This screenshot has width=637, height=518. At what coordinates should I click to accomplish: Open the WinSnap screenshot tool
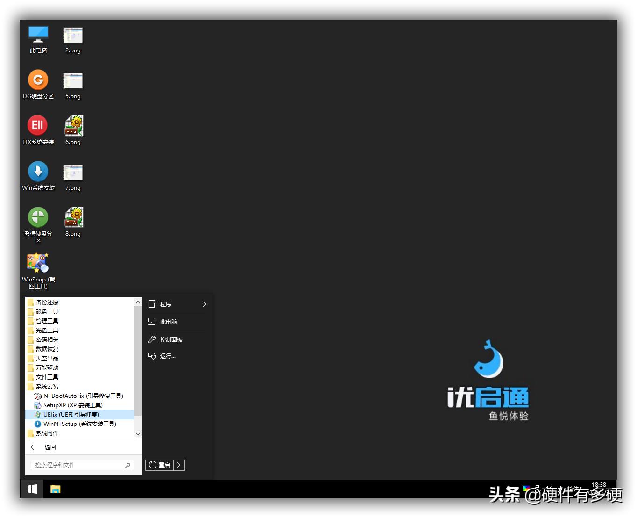(x=38, y=262)
